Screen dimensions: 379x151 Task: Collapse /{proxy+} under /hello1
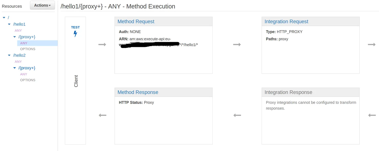15,37
